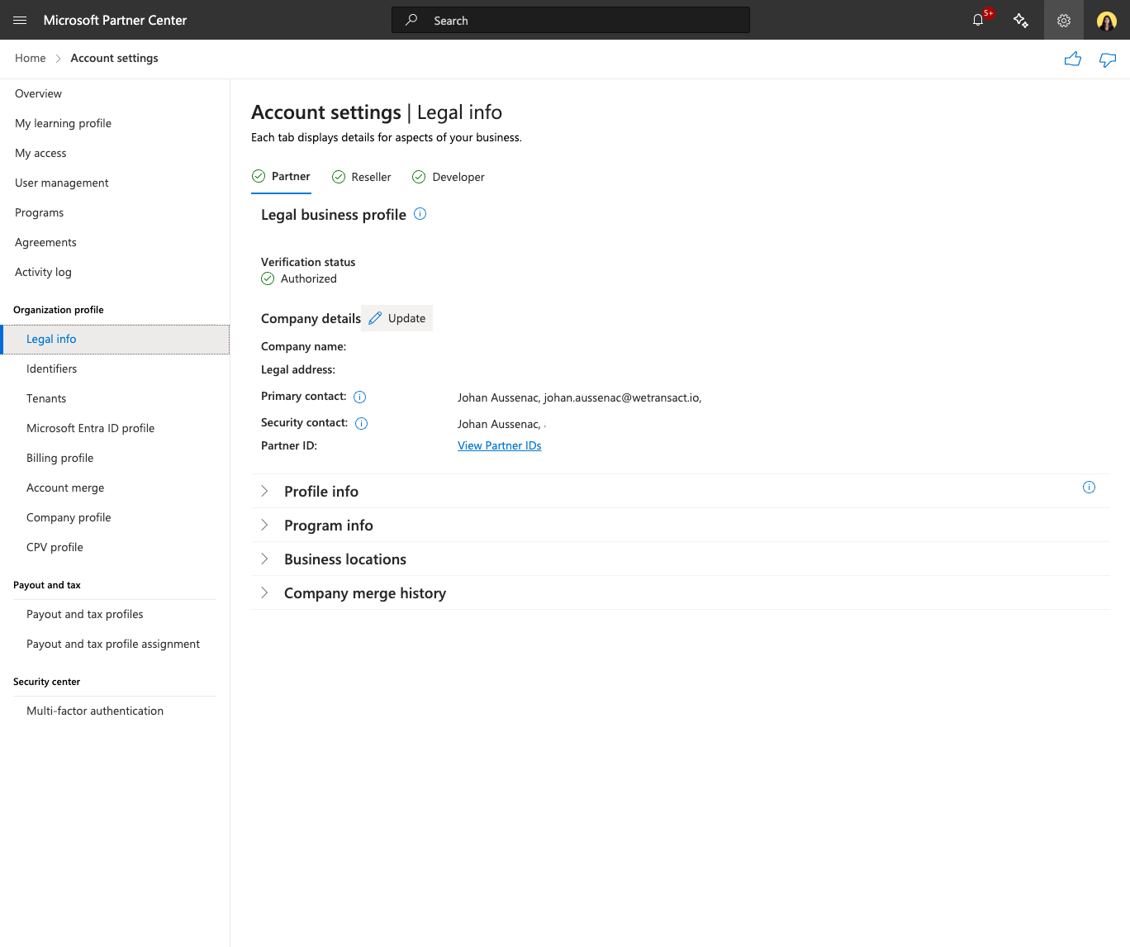Viewport: 1130px width, 947px height.
Task: Open Account merge
Action: pyautogui.click(x=65, y=488)
